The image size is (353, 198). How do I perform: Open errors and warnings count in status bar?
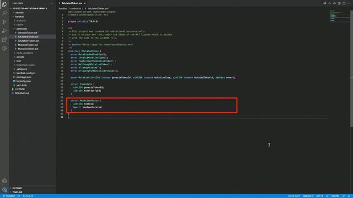tap(28, 196)
